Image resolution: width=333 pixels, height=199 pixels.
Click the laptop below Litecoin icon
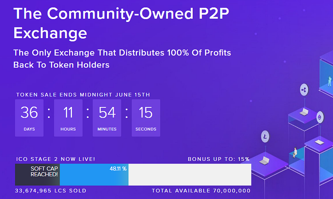tap(265, 160)
